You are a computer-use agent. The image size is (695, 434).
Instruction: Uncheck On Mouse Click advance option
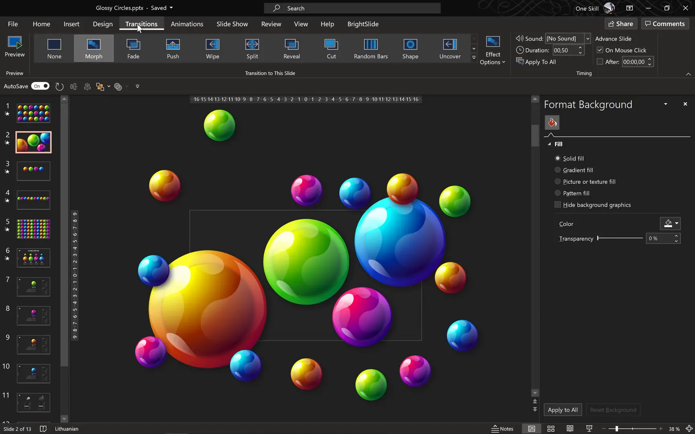pyautogui.click(x=600, y=50)
